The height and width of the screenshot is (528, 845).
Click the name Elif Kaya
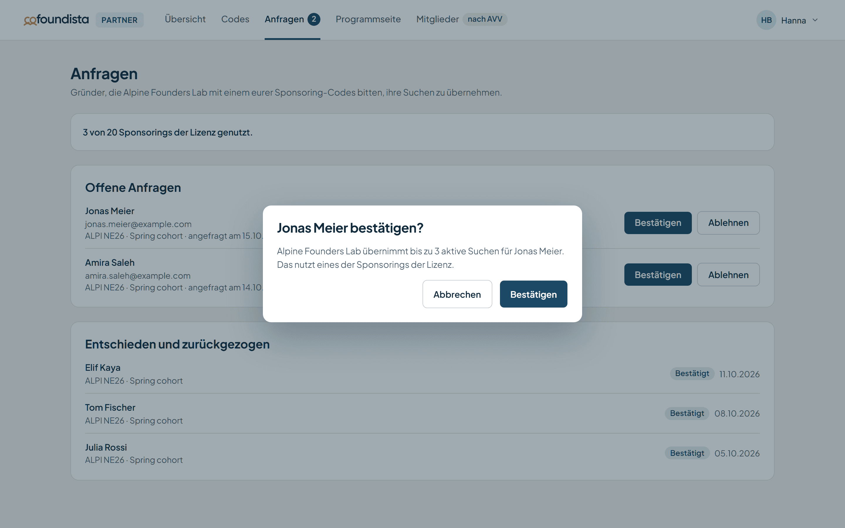click(x=103, y=368)
